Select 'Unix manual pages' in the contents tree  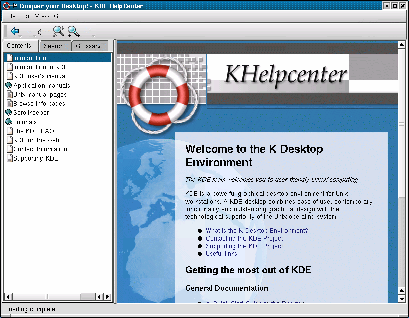(x=39, y=95)
